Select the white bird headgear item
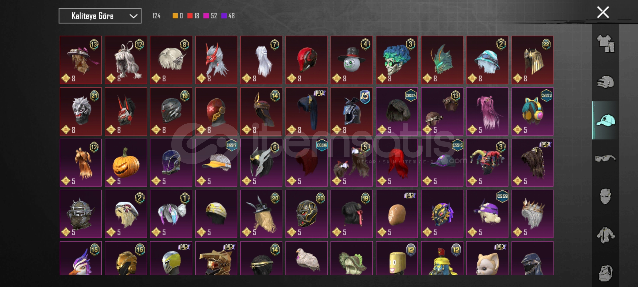The image size is (638, 287). click(x=307, y=258)
